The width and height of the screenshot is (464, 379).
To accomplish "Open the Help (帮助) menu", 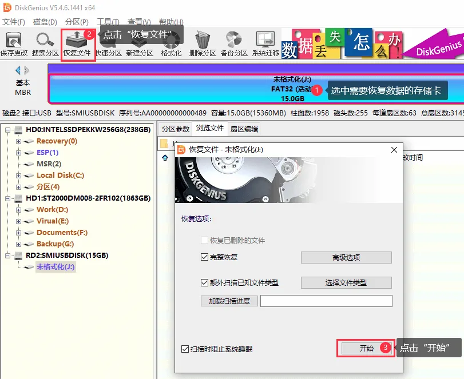I will click(x=171, y=22).
